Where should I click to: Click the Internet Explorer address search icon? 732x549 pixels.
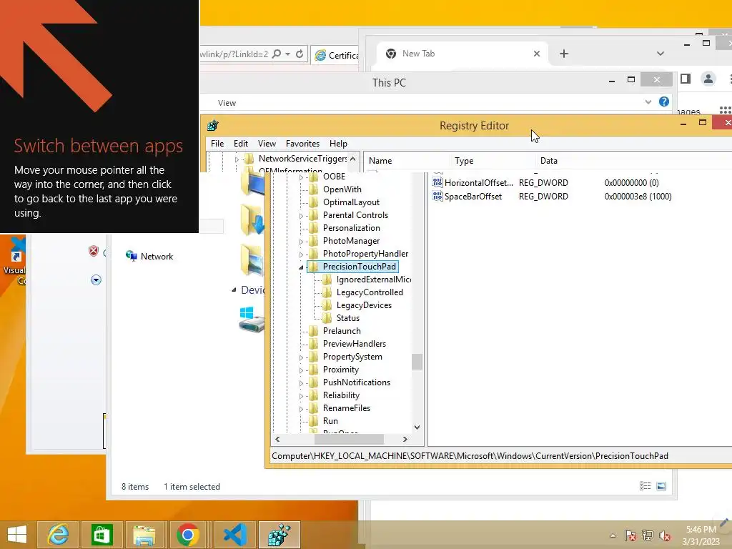[x=277, y=54]
